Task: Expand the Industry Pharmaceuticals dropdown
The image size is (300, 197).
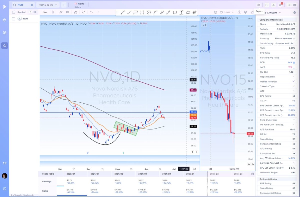Action: point(294,39)
